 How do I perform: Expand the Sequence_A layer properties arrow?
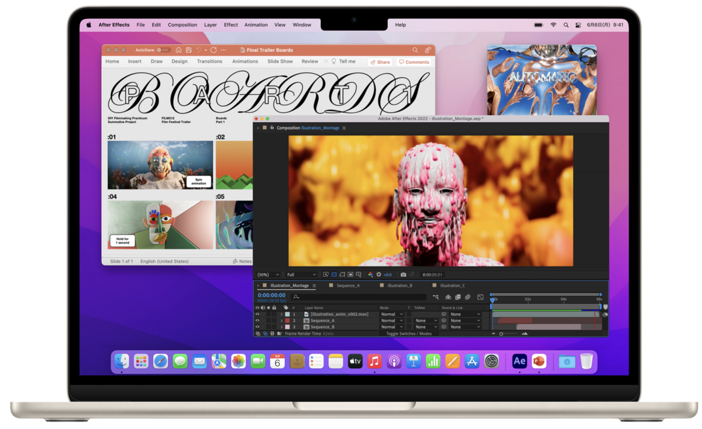pos(281,321)
